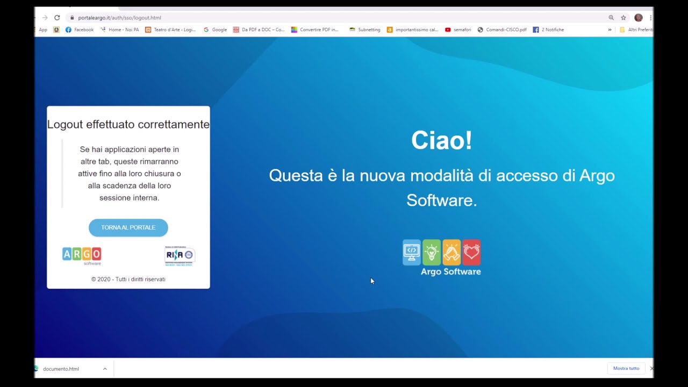688x387 pixels.
Task: Click the ARGO software logo
Action: tap(82, 256)
